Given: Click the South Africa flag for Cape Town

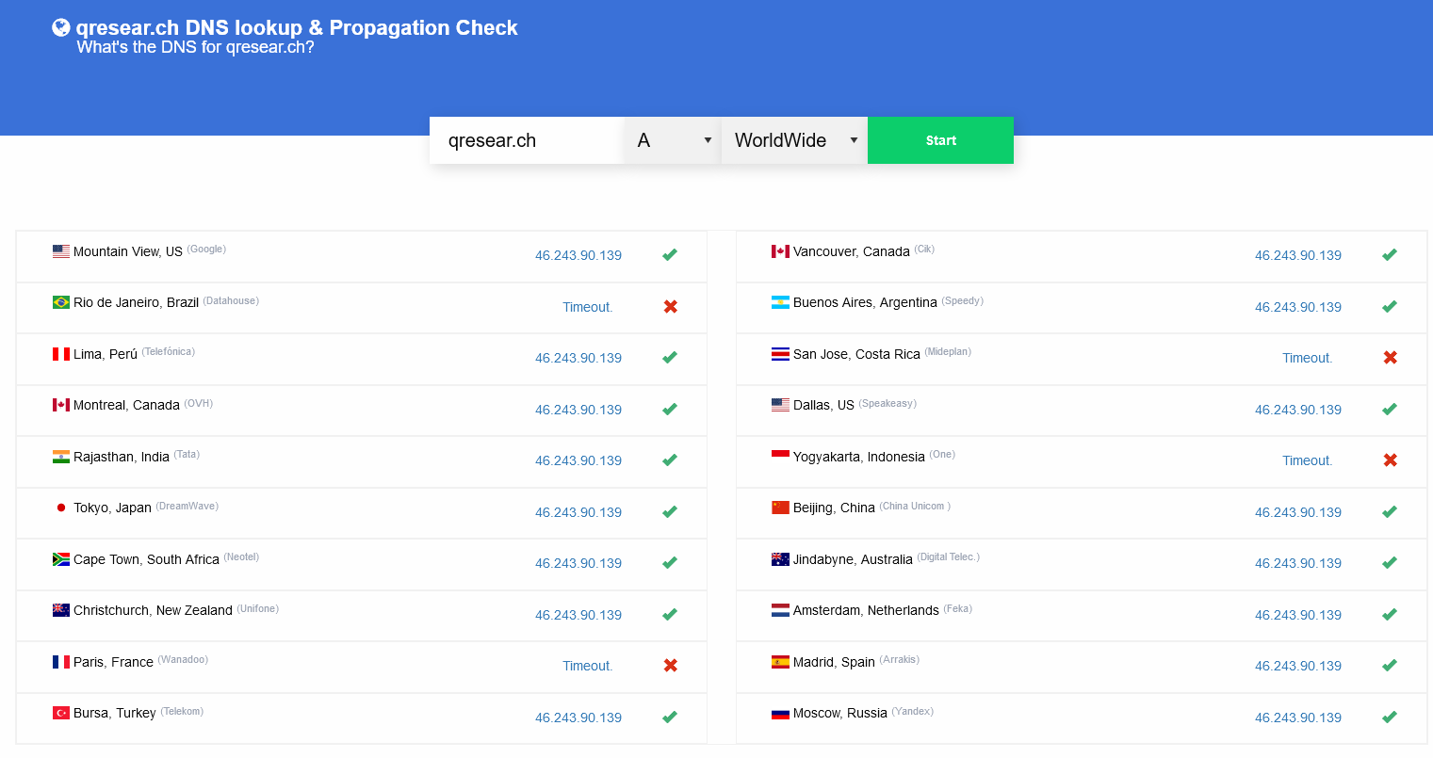Looking at the screenshot, I should coord(61,559).
